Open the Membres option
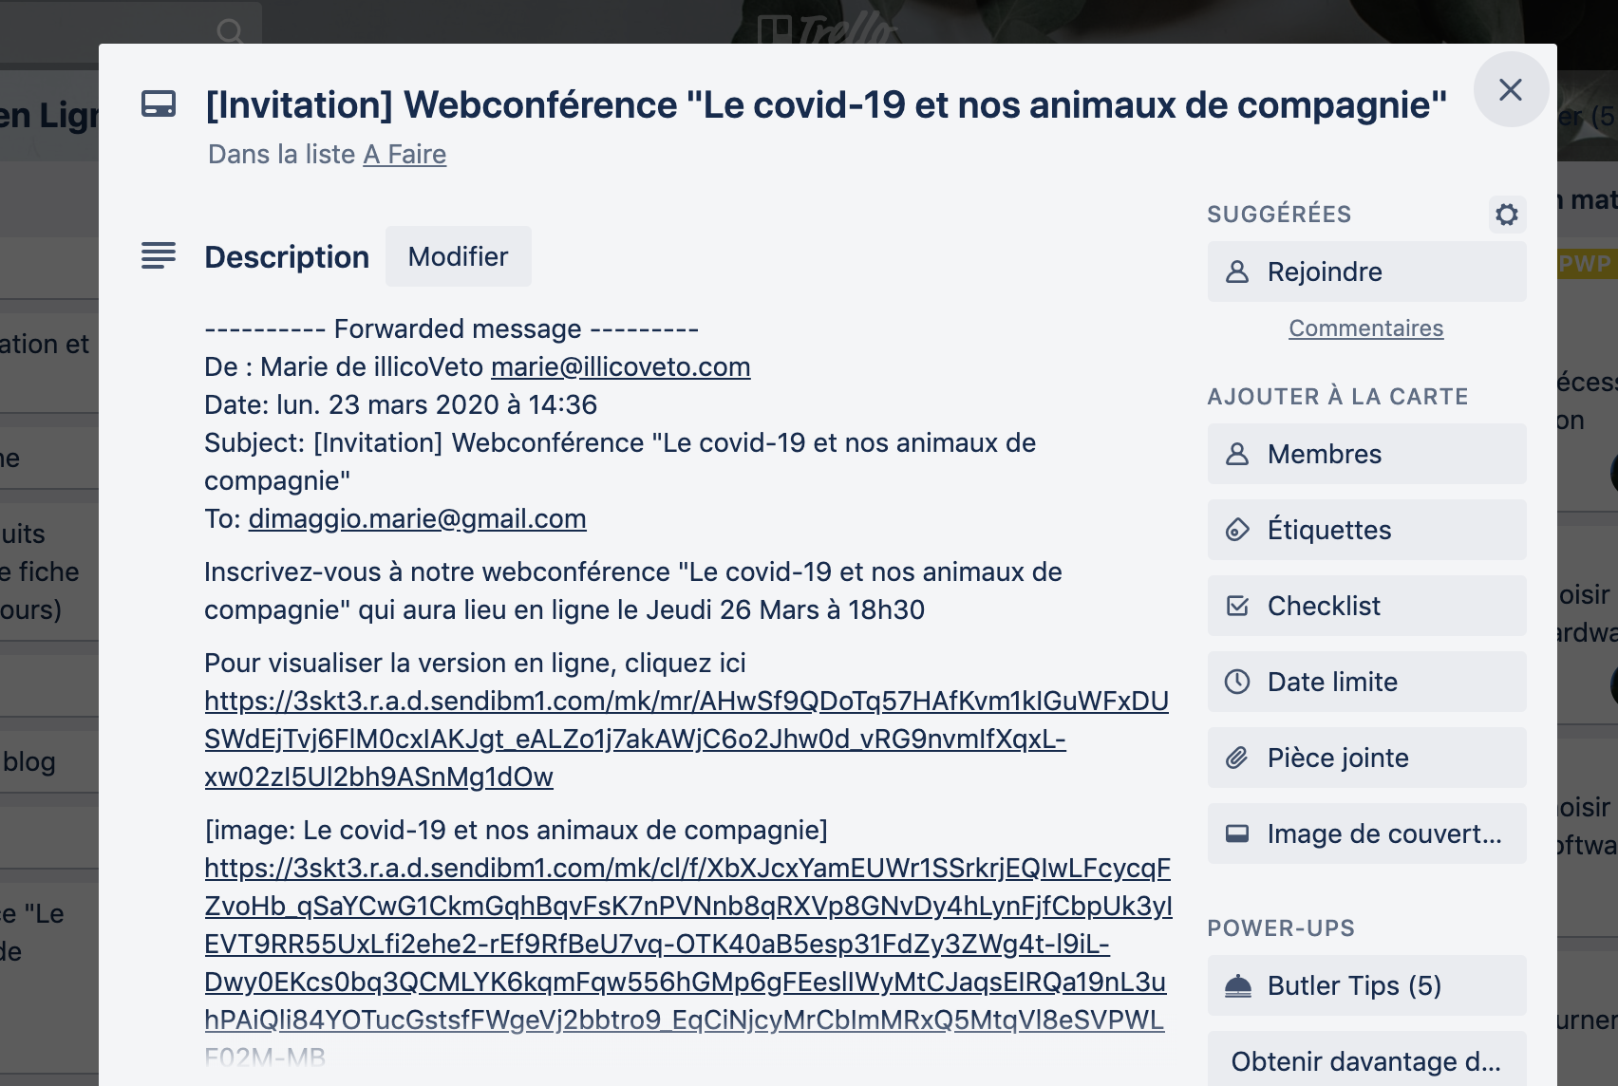Screen dimensions: 1618x1086 pos(1366,455)
